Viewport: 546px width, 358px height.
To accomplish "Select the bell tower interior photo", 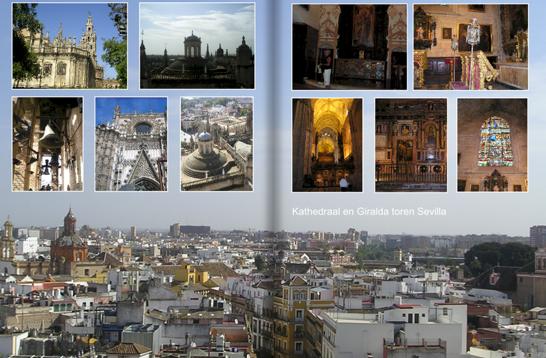I will (48, 144).
